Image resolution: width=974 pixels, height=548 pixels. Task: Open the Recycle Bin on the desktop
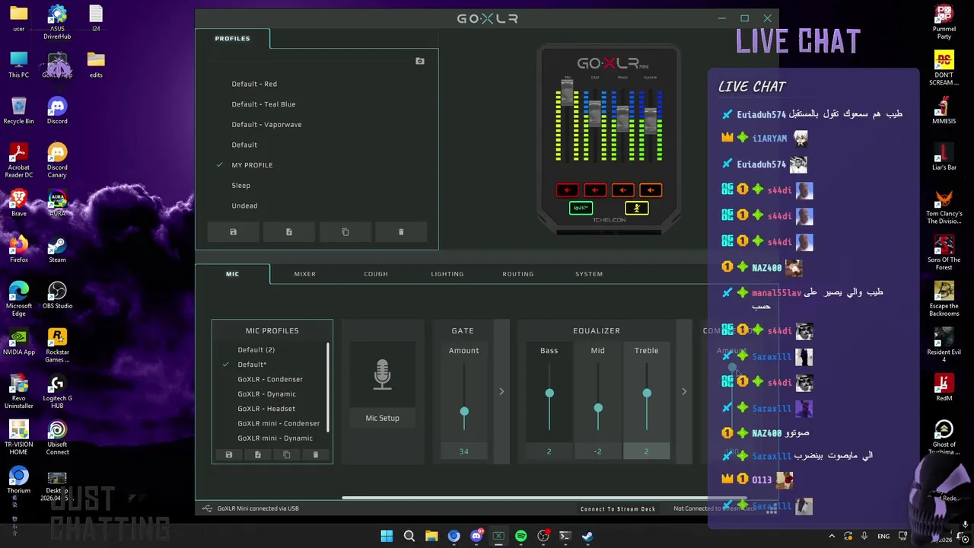coord(19,110)
